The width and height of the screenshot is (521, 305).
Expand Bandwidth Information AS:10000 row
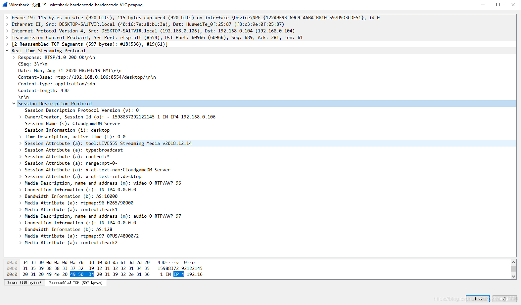21,196
